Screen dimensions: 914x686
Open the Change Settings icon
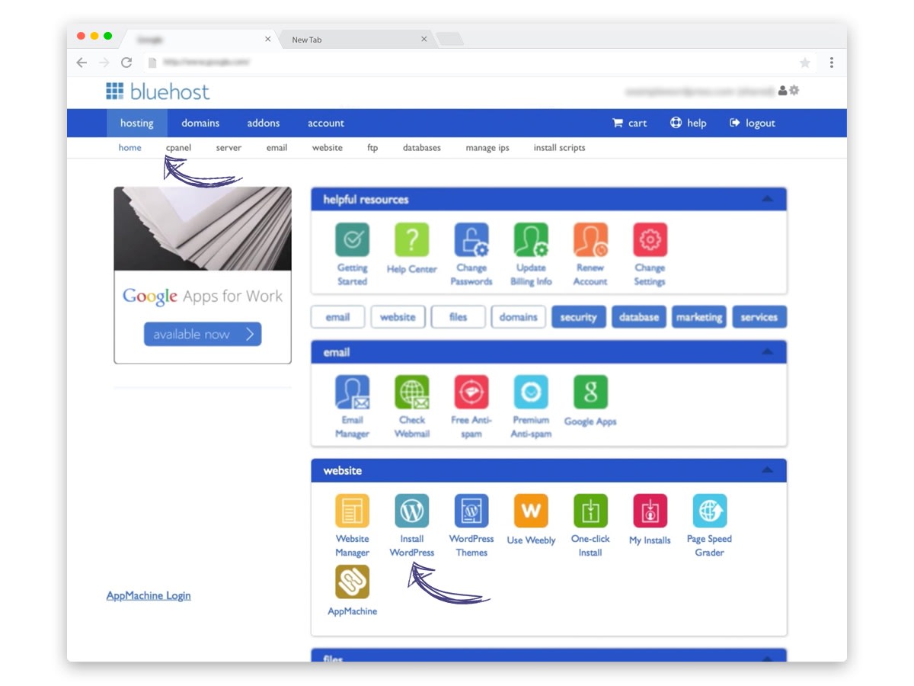[650, 240]
